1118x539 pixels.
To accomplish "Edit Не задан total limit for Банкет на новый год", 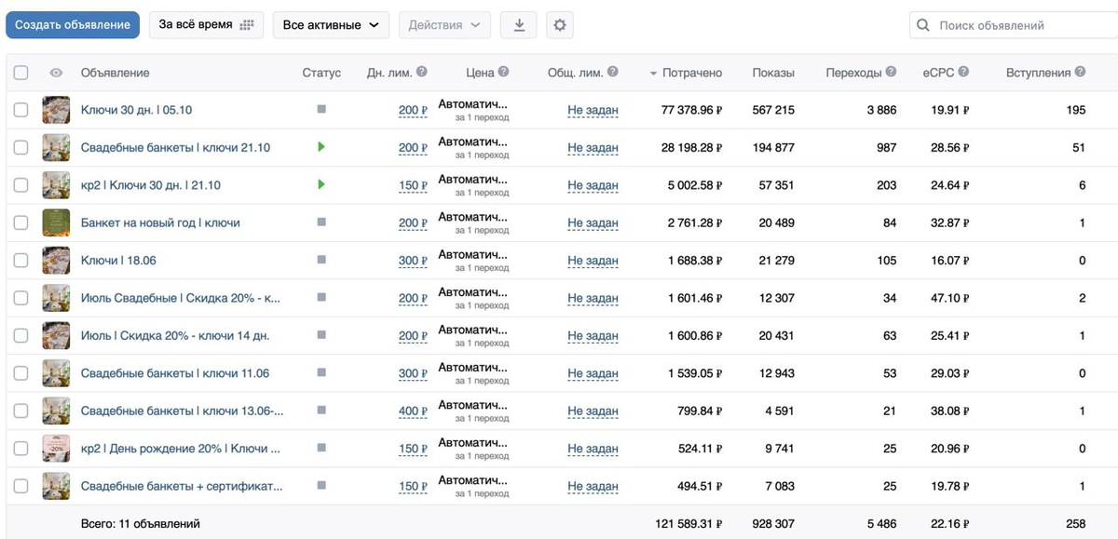I will (593, 222).
